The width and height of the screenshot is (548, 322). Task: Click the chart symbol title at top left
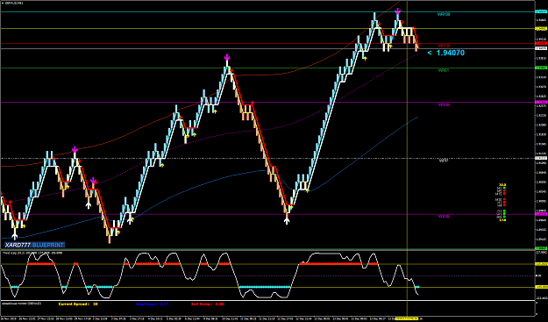tap(14, 3)
